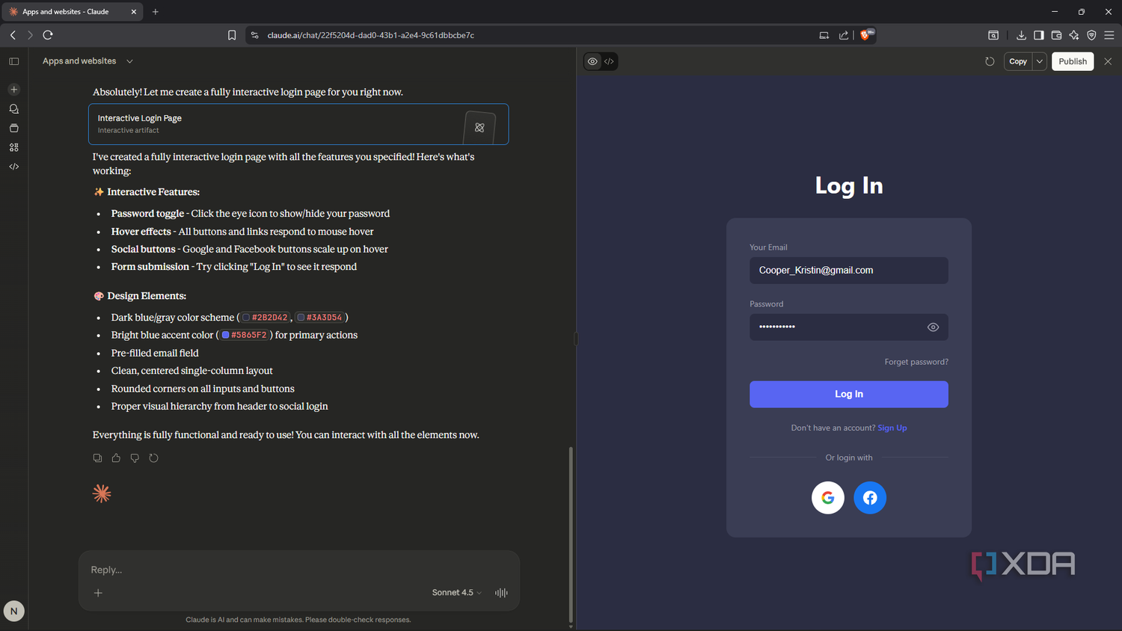Close the artifact panel
The height and width of the screenshot is (631, 1122).
(1108, 61)
